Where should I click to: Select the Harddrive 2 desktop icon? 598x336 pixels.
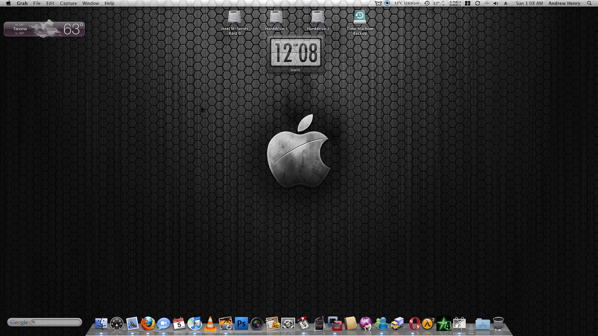[x=318, y=20]
